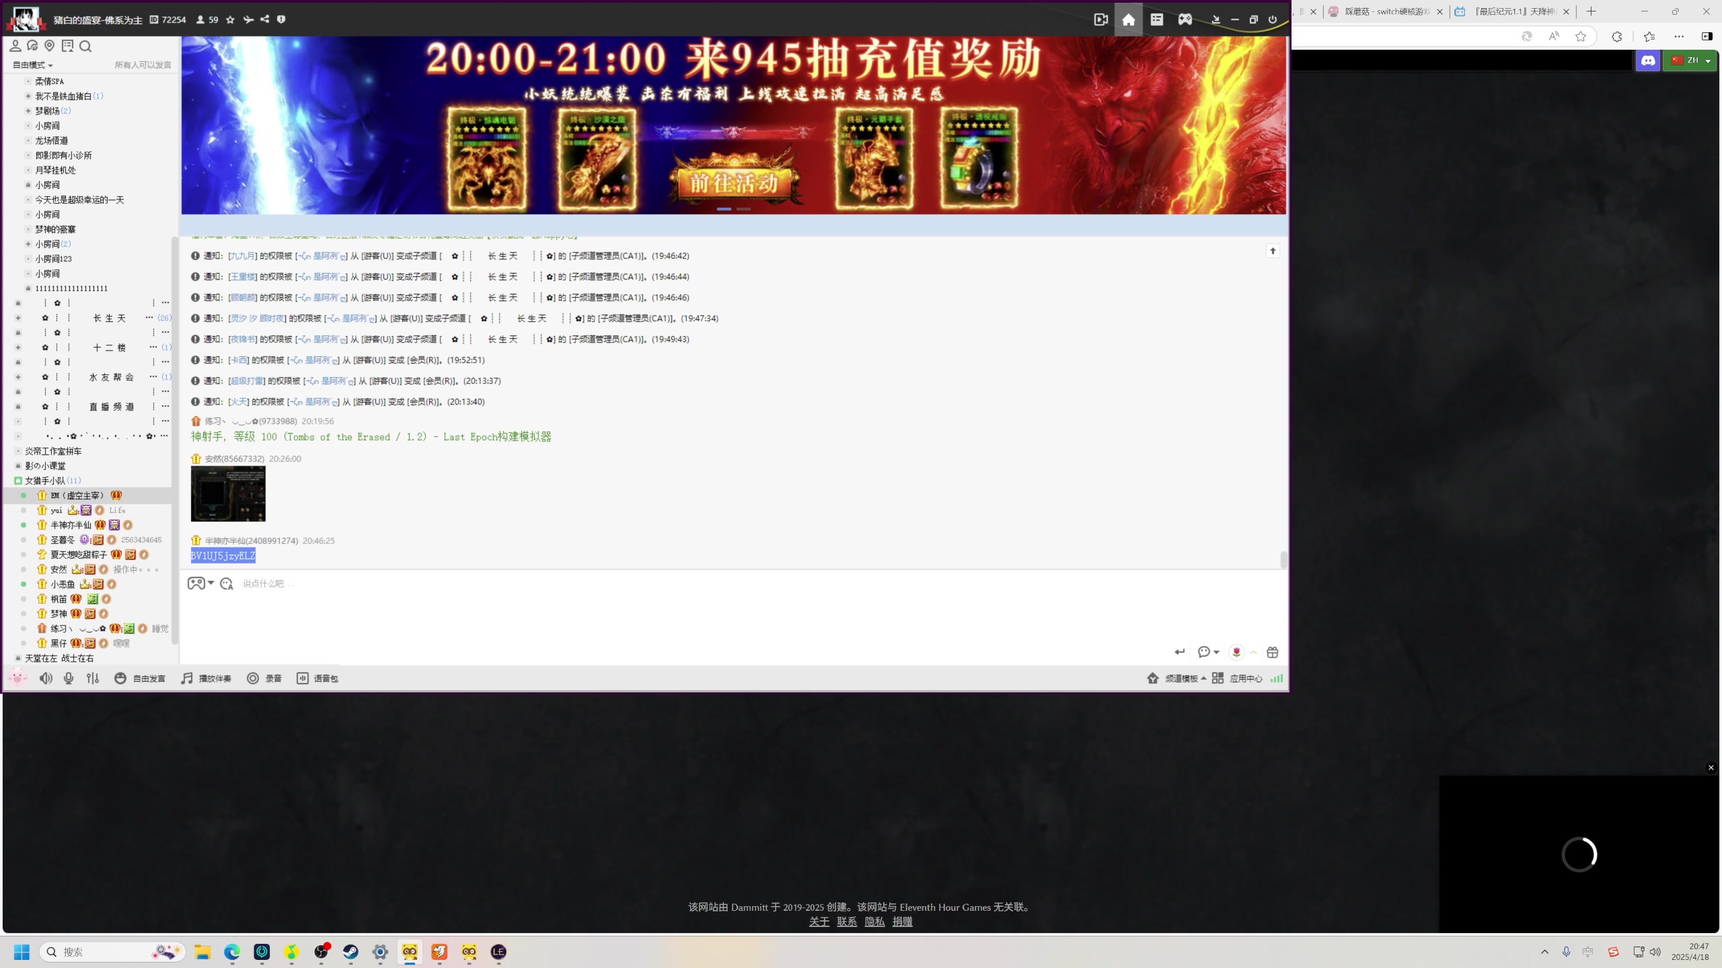Click the signal strength bars icon

coord(1277,678)
